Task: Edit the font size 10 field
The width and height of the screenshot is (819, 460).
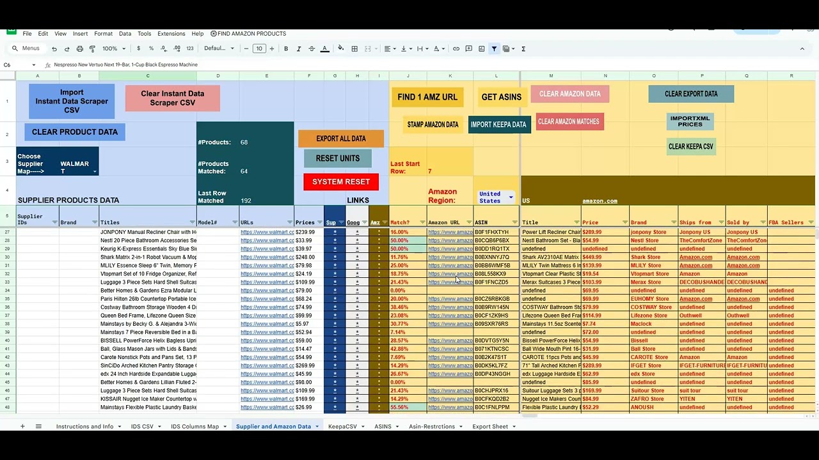Action: point(259,49)
